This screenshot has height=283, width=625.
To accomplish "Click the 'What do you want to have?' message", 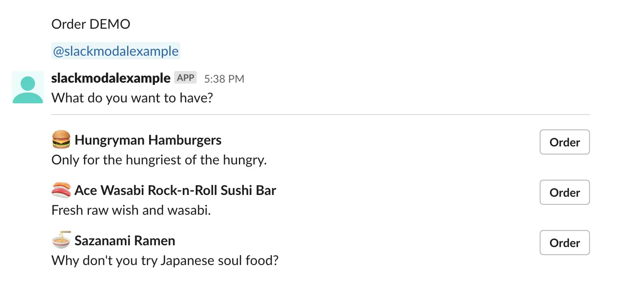I will pos(132,97).
